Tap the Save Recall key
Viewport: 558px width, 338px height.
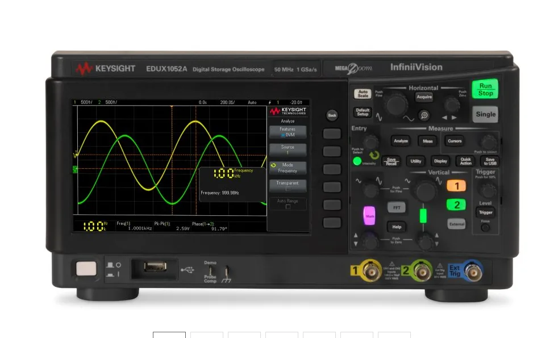point(391,161)
